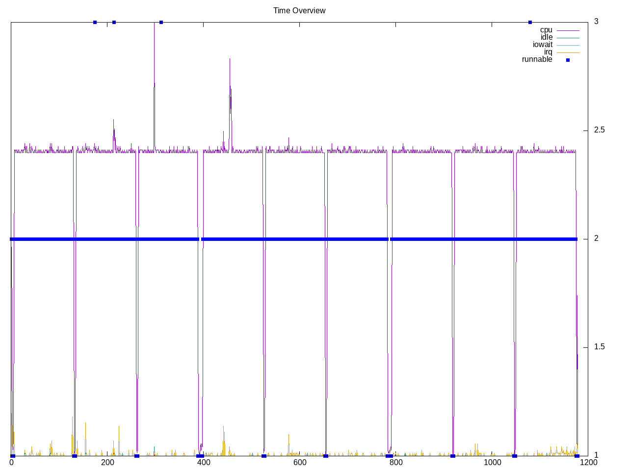
Task: Click the purple line sample next to cpu
Action: click(568, 30)
